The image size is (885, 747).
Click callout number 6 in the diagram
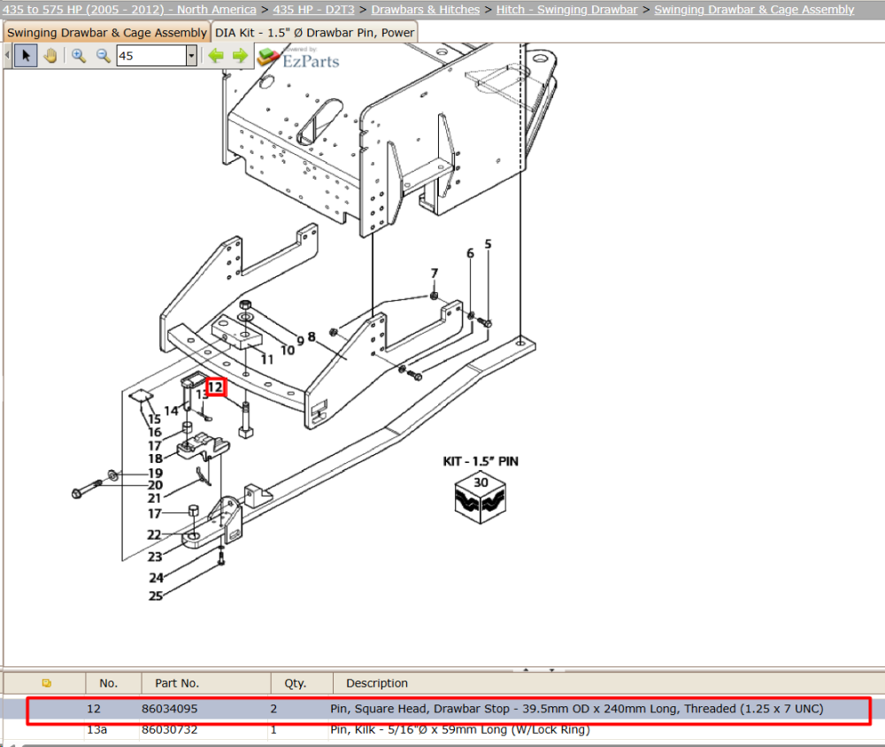470,253
